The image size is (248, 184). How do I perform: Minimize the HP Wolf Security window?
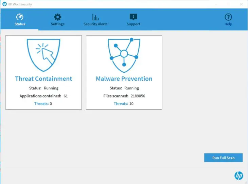click(x=216, y=4)
